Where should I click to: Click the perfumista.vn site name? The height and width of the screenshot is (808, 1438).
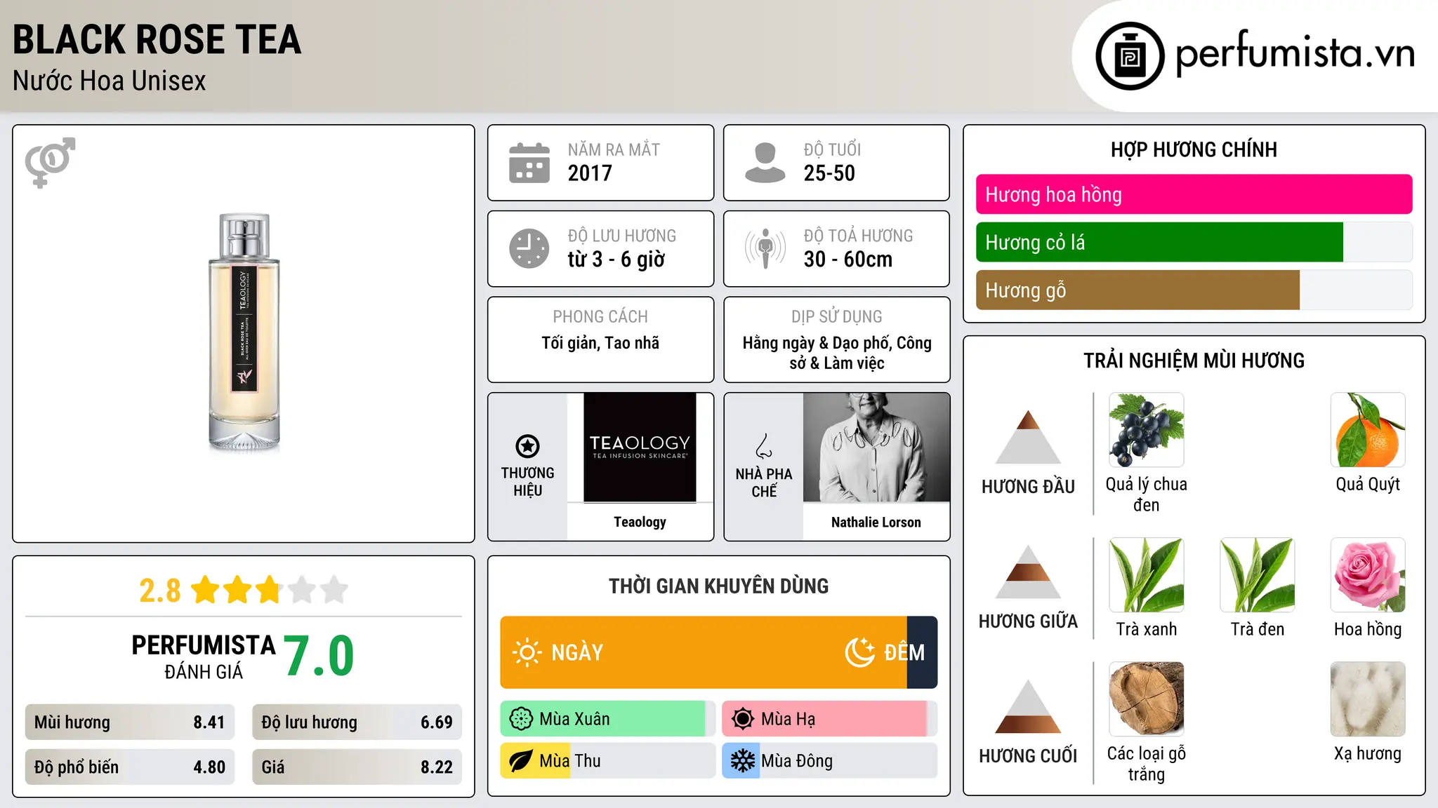tap(1295, 53)
